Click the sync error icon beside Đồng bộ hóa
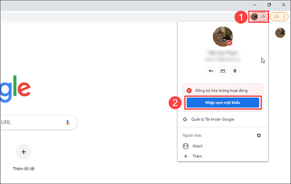Screen dimensions: 291x184 [189, 90]
